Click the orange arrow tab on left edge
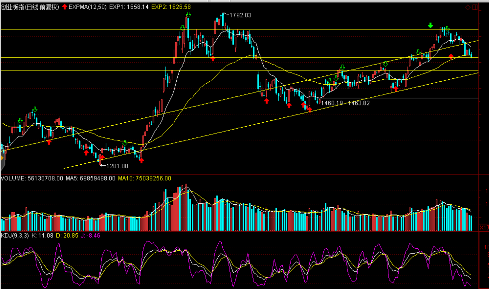 pos(2,158)
